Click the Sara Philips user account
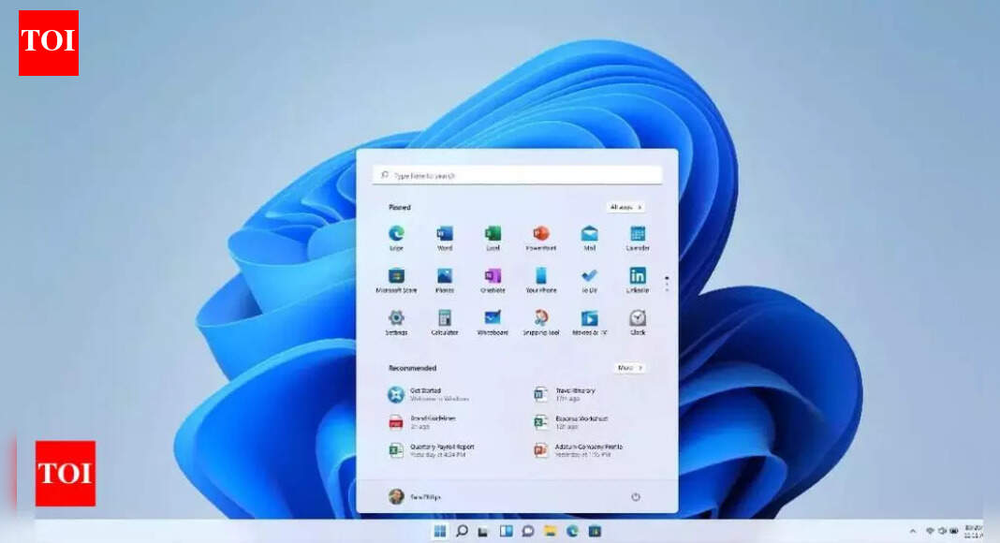Viewport: 1000px width, 543px height. point(415,496)
